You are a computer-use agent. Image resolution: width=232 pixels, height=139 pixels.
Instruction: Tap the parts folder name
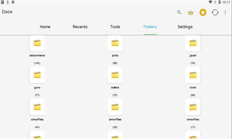[x=115, y=56]
